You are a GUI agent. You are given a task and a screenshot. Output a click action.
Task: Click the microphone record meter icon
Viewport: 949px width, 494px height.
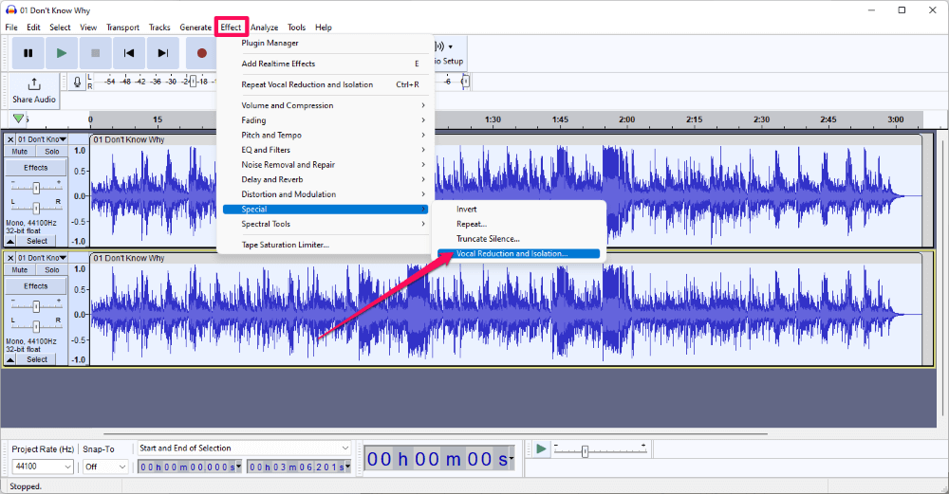click(x=77, y=82)
